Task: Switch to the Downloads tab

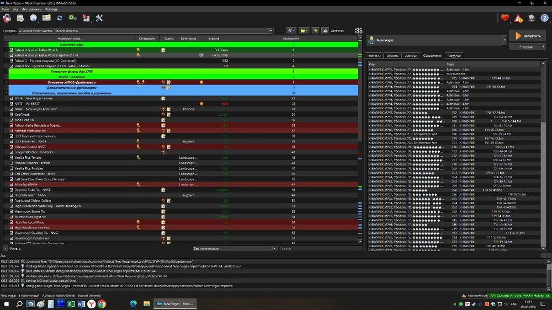Action: point(454,56)
